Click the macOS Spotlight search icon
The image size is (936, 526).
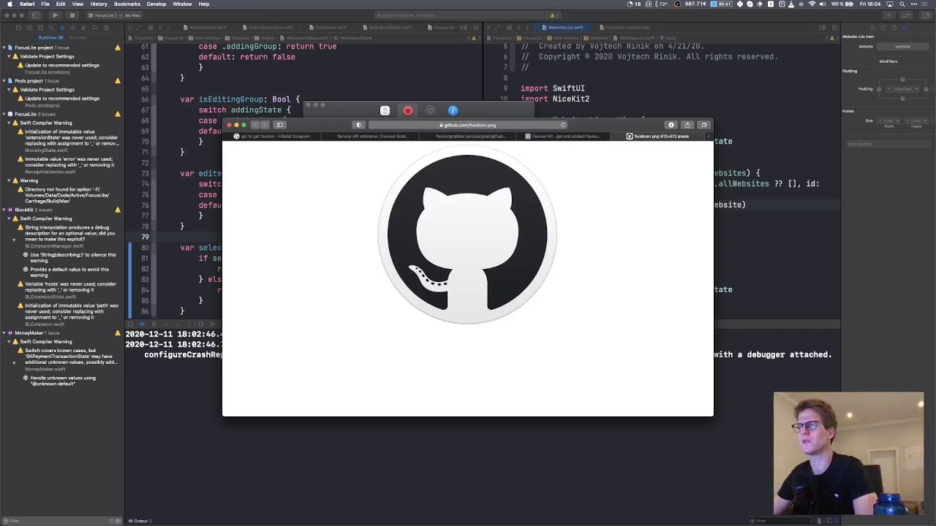pyautogui.click(x=902, y=4)
